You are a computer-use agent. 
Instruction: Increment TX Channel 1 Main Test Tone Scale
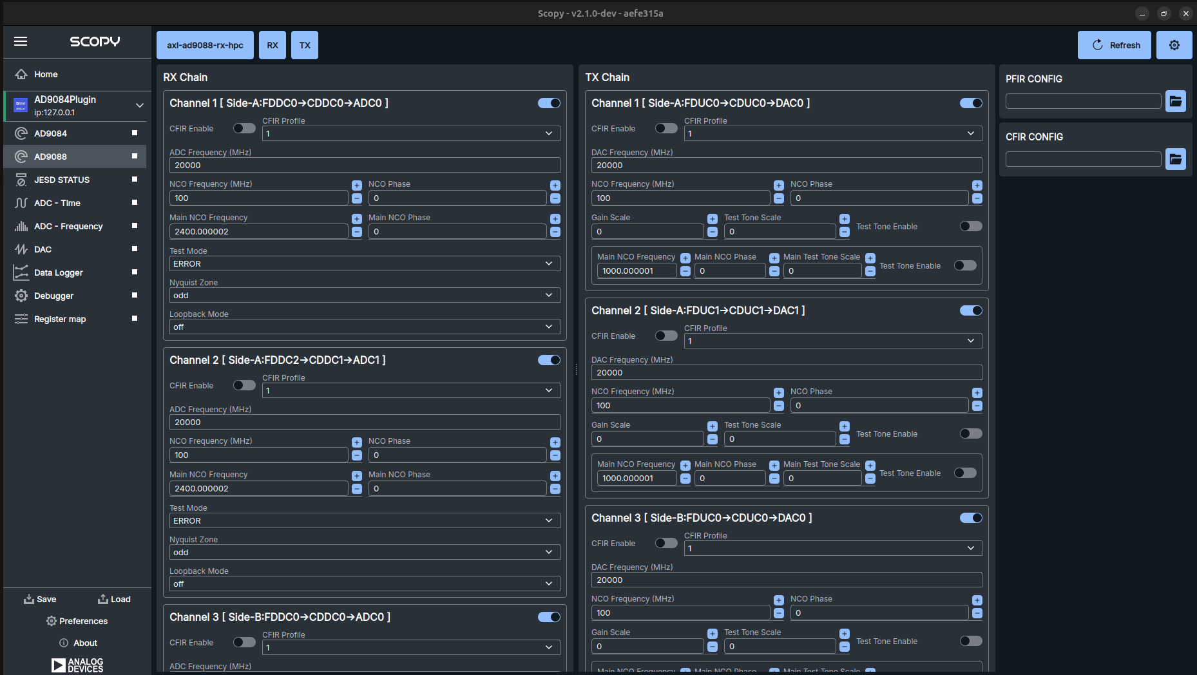point(870,258)
